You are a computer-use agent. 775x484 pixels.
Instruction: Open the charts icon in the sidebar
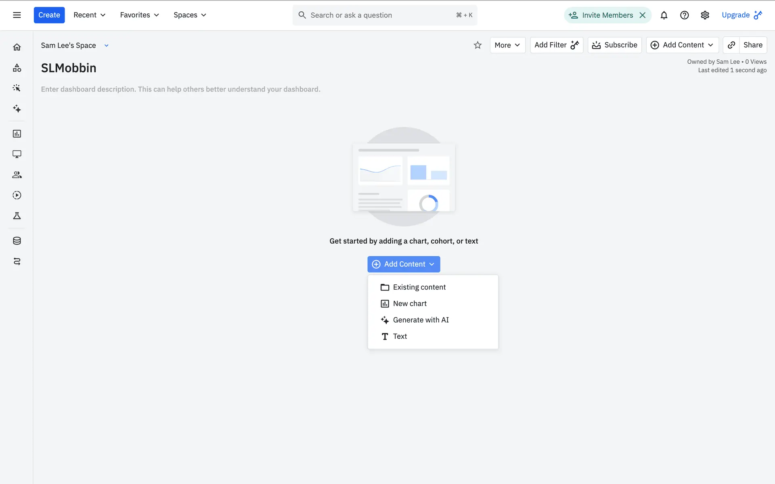click(17, 134)
